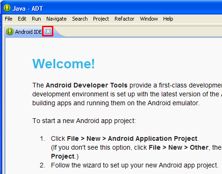The image size is (222, 174).
Task: Click the ADT icon in title bar
Action: pos(7,8)
